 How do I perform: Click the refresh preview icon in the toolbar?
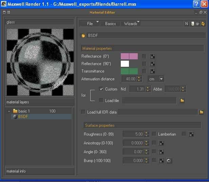203,24
